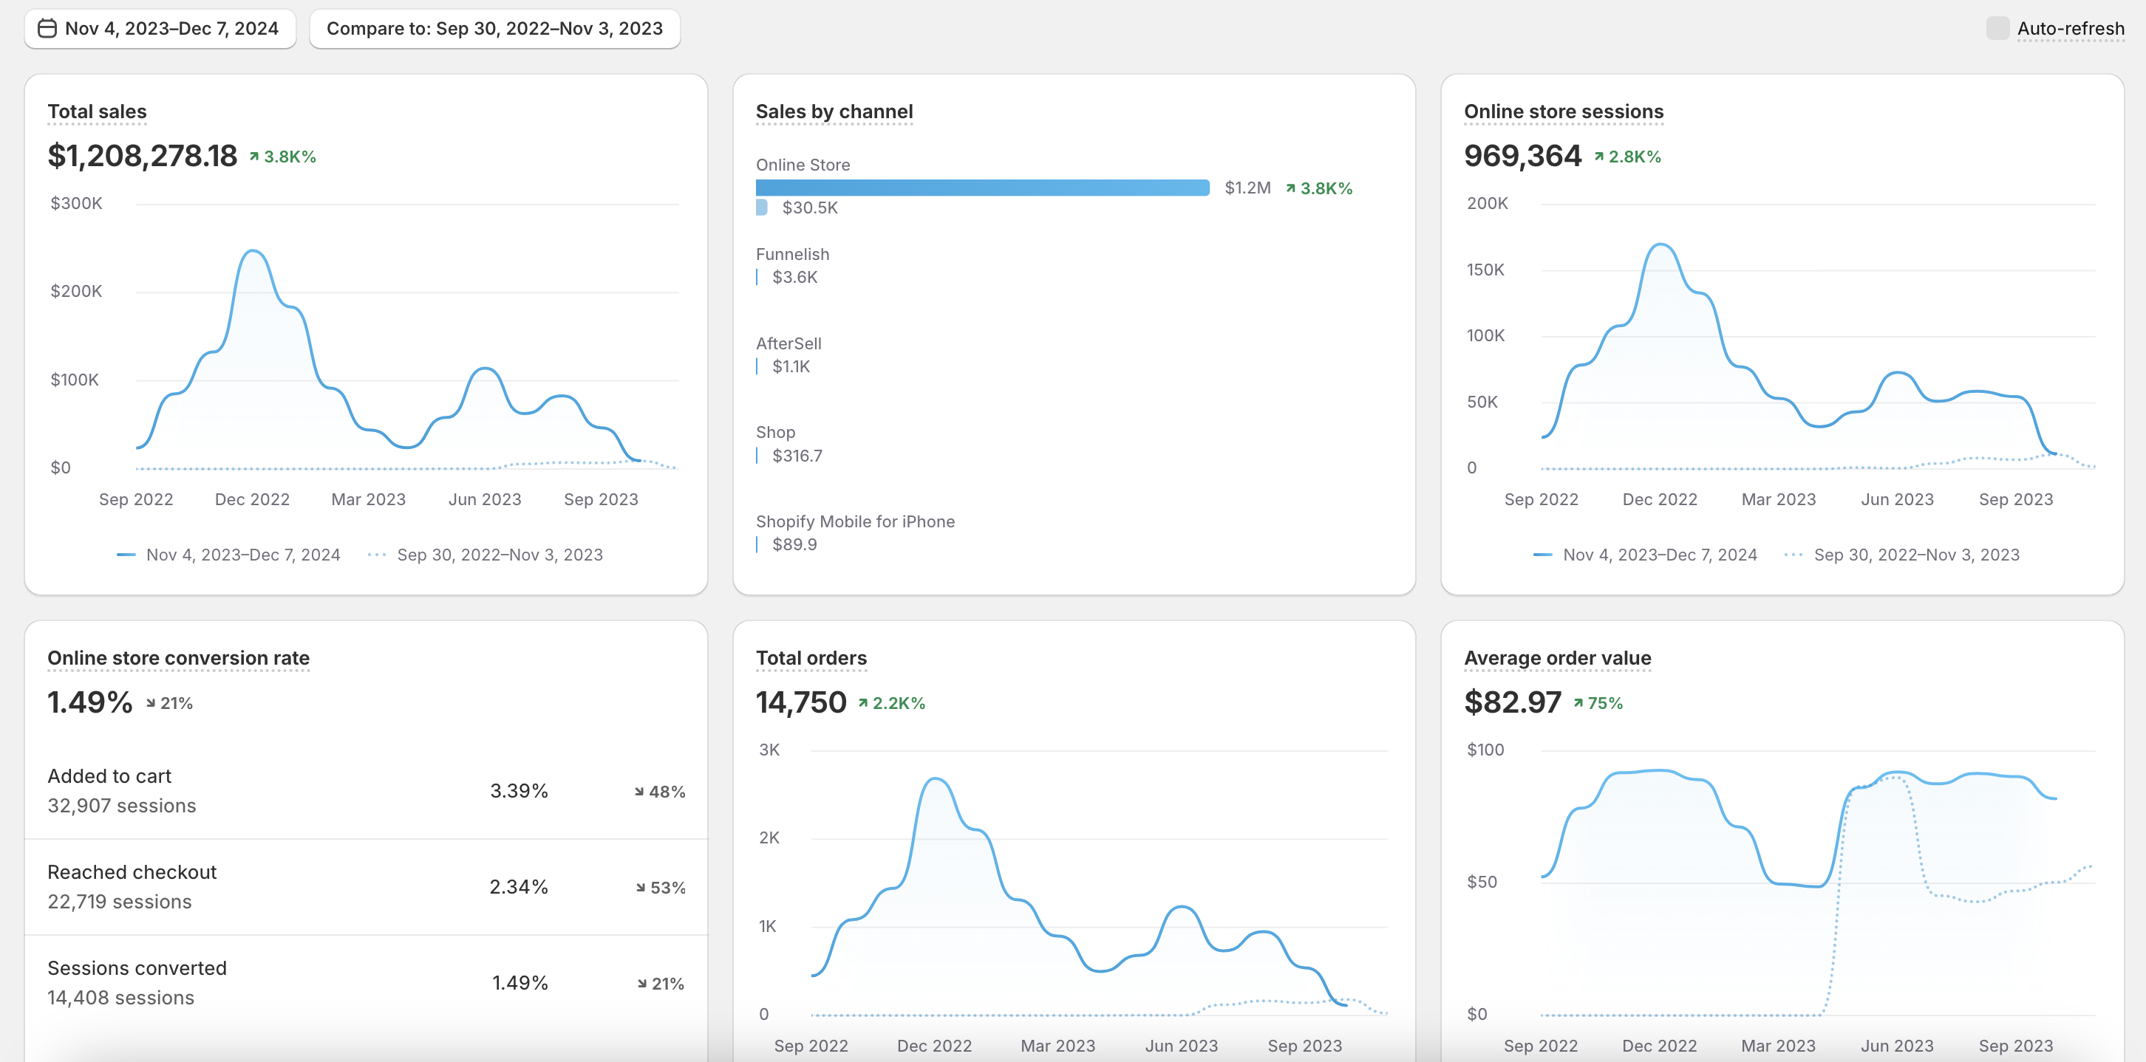Click the conversion rate down-arrow 21% icon
This screenshot has width=2146, height=1062.
(151, 703)
